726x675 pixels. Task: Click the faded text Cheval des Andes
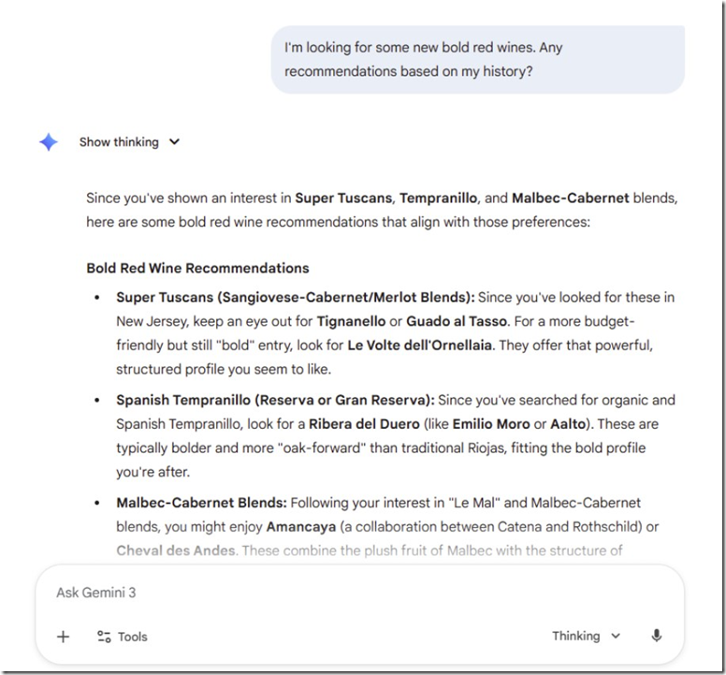176,550
